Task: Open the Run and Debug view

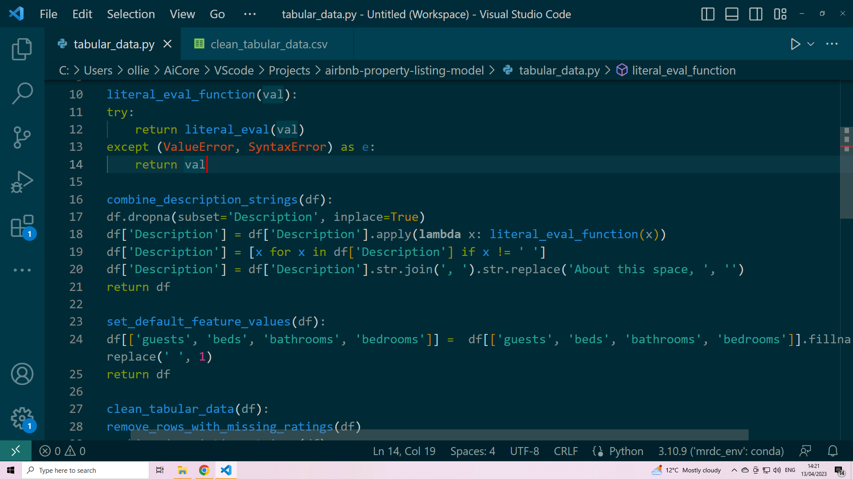Action: [22, 182]
